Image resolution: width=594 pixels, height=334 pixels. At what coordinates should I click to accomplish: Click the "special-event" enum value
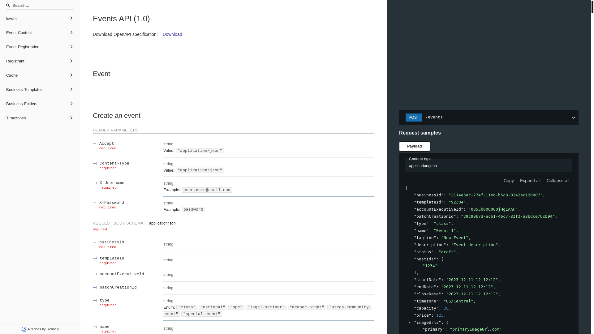click(x=202, y=314)
